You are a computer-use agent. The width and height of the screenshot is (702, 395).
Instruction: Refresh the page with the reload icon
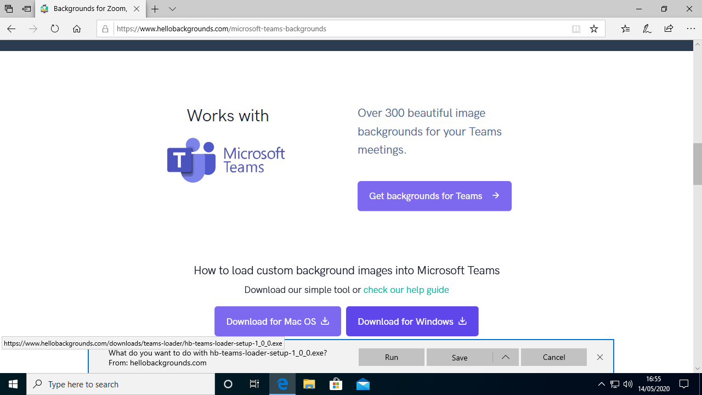pyautogui.click(x=55, y=29)
